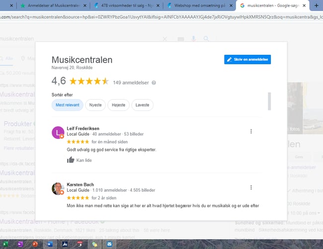Switch to the Anmeldelser af Musikcentralen tab
Image resolution: width=323 pixels, height=249 pixels.
tap(54, 5)
